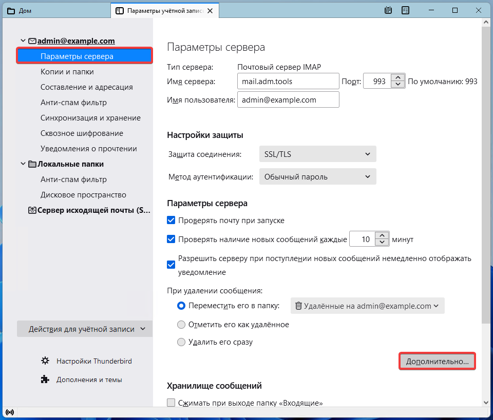Expand the account actions dropdown button

tap(85, 329)
